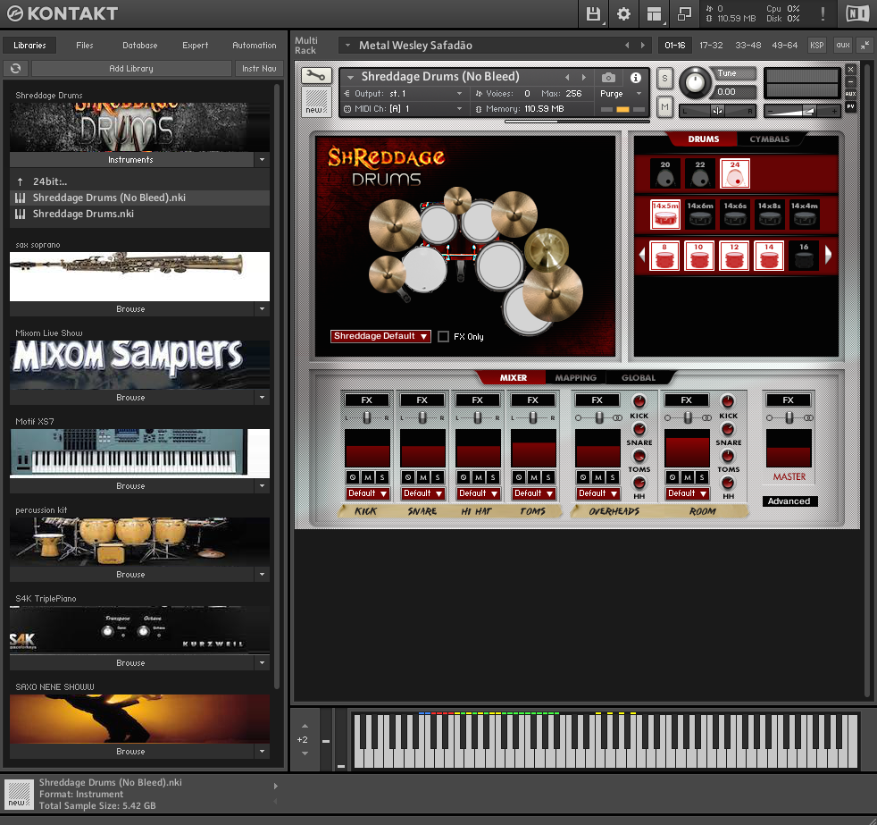Switch to the CYMBALS tab
Viewport: 877px width, 825px height.
[769, 139]
